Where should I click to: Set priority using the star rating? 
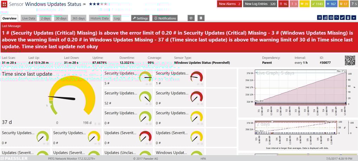pyautogui.click(x=98, y=4)
